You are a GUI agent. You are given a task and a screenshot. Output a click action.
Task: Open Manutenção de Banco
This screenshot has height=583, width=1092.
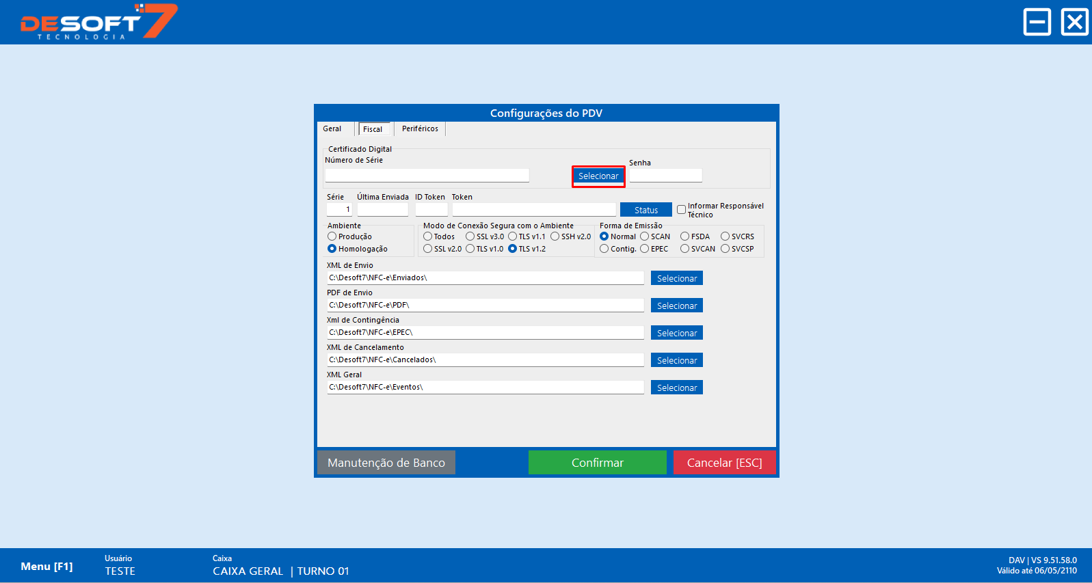pos(386,463)
